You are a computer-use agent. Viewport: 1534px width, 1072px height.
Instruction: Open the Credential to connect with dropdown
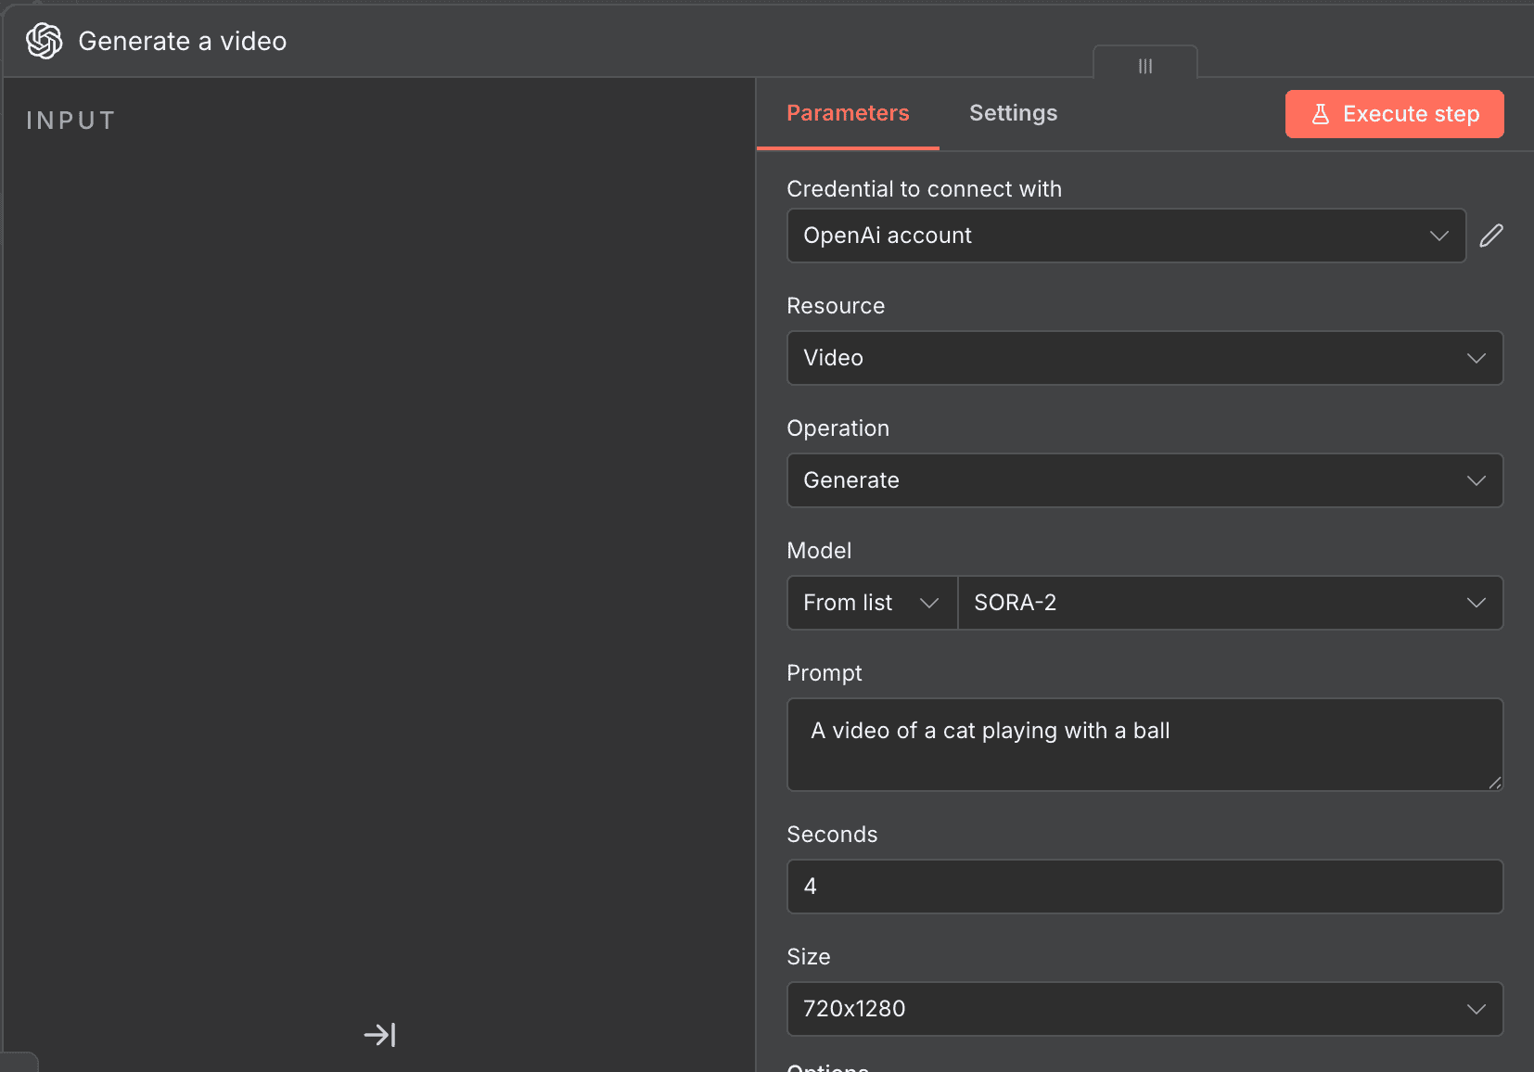(x=1125, y=236)
